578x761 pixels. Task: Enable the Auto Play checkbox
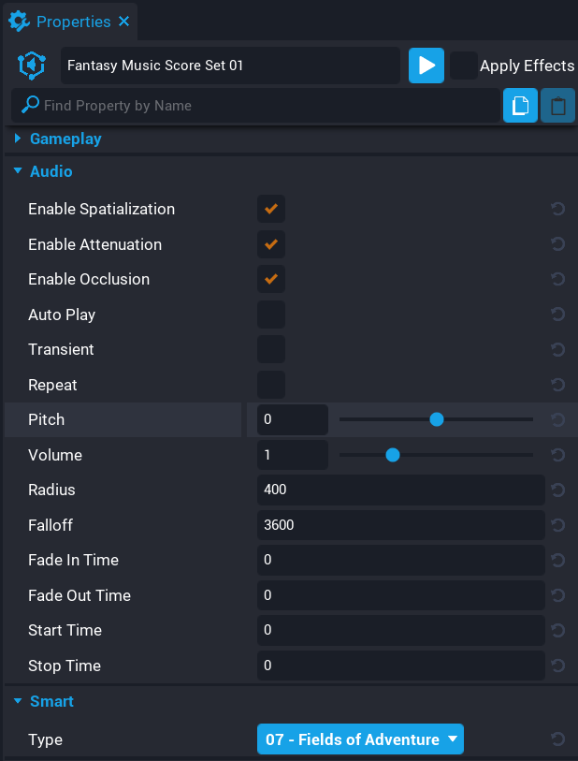tap(270, 315)
